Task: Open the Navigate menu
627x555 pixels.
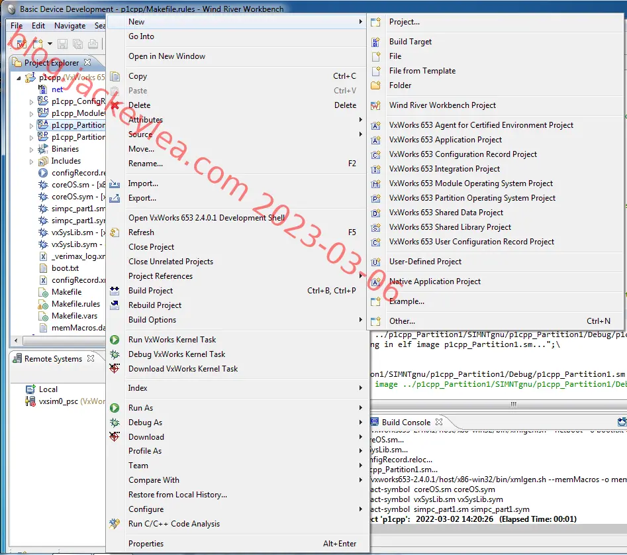Action: 70,26
